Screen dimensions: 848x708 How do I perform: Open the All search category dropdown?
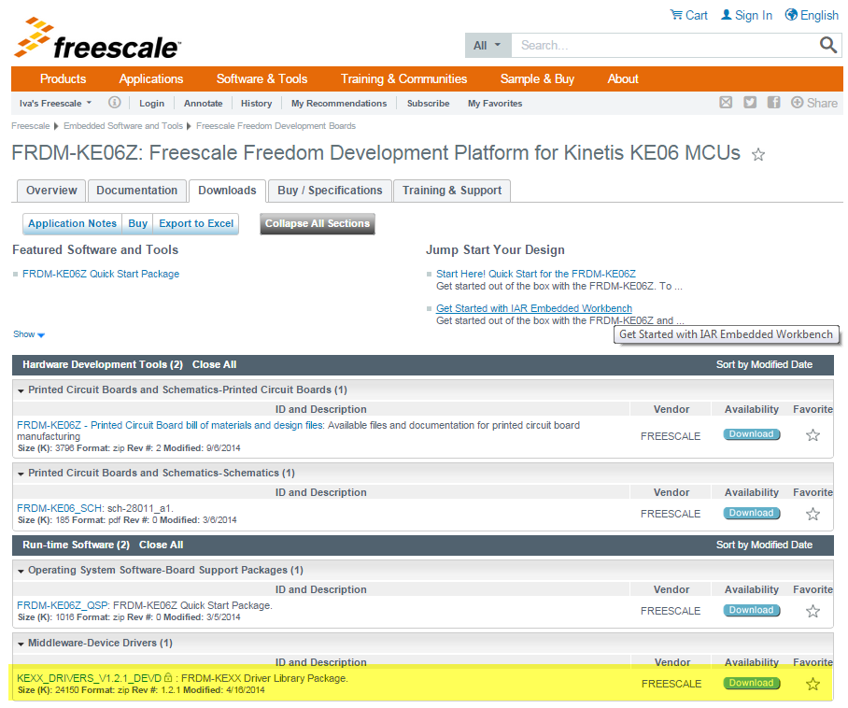(488, 45)
